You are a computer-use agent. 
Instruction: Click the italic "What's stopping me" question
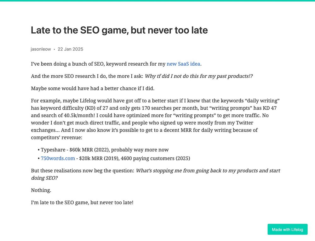coord(208,171)
